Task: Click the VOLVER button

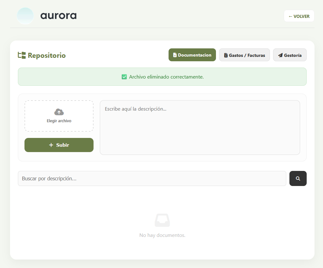Action: [299, 16]
